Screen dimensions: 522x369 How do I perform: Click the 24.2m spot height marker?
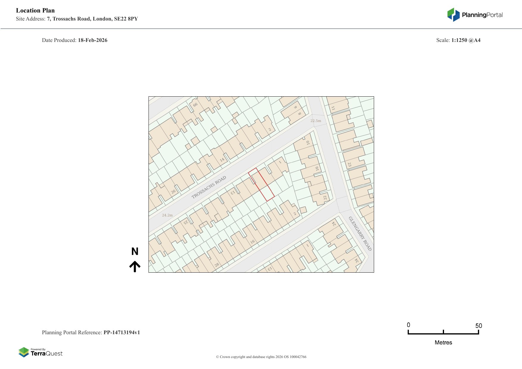167,215
